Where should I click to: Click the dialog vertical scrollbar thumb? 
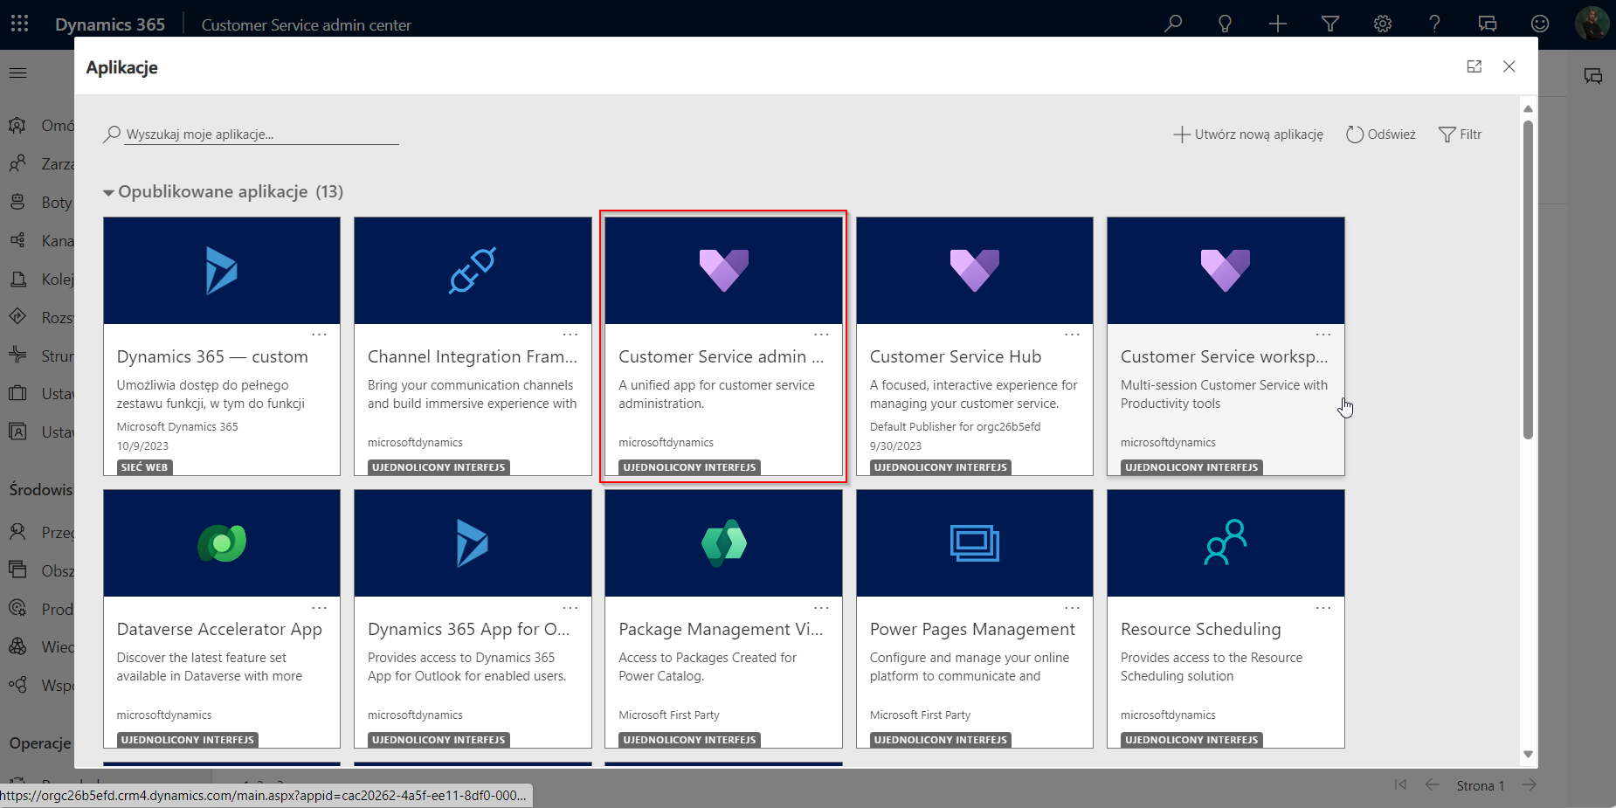1528,280
